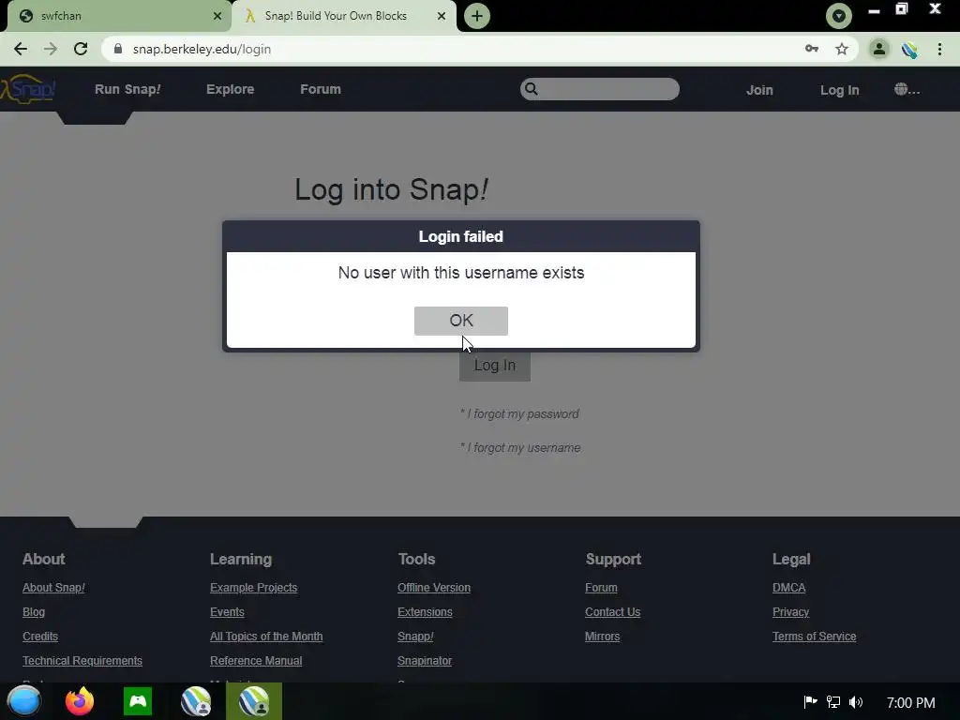Click the browser forward arrow

click(51, 49)
